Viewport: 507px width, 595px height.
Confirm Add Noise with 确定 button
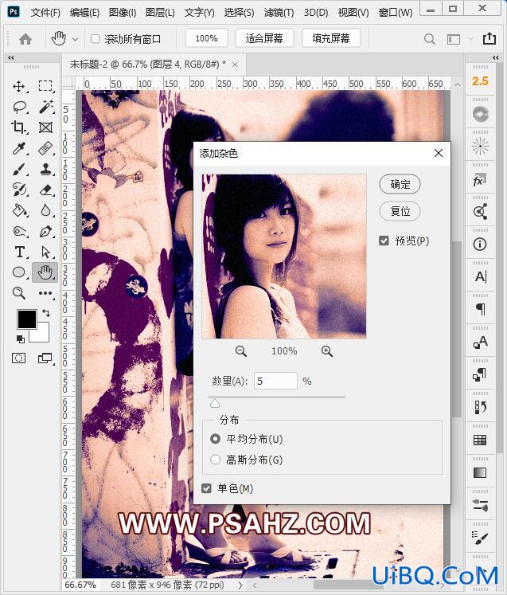[400, 185]
